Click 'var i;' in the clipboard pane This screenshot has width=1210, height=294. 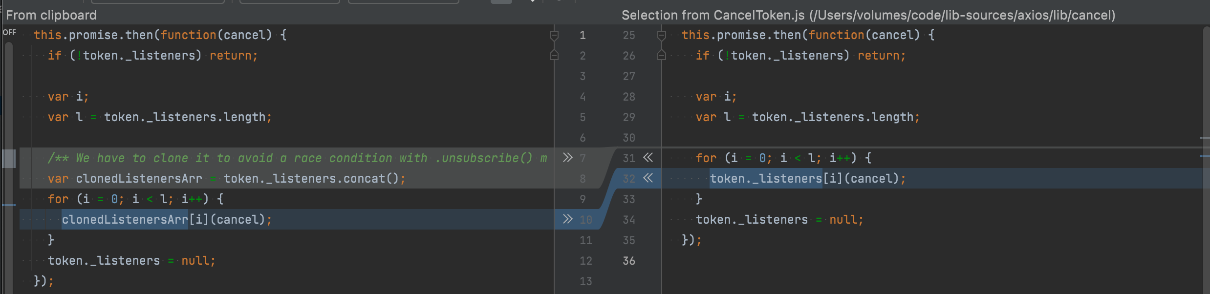click(68, 96)
